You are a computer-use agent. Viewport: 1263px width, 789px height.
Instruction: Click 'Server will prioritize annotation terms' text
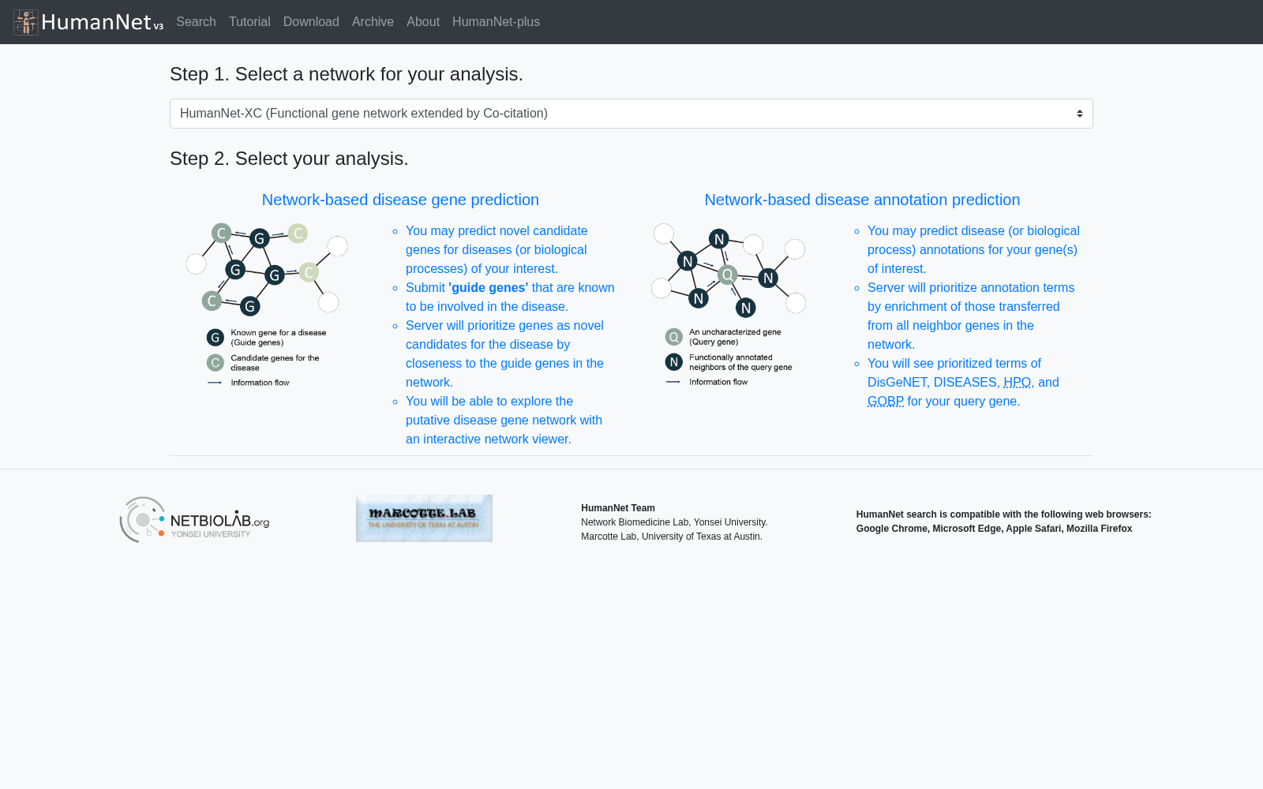[x=971, y=316]
